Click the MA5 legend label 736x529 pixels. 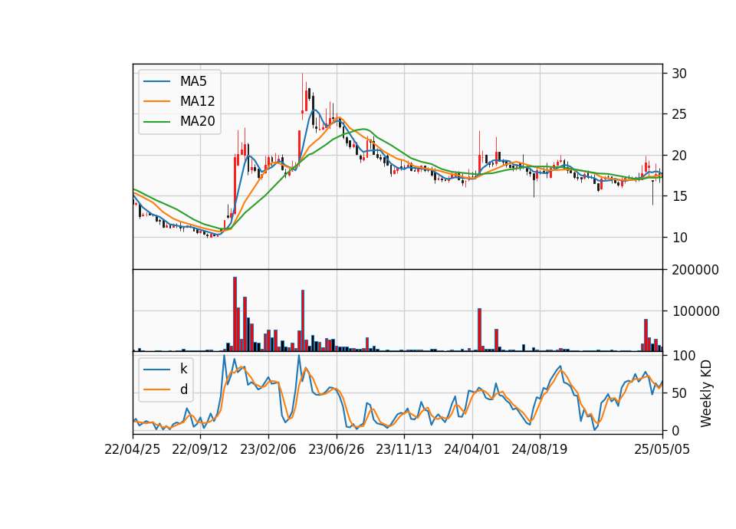193,81
